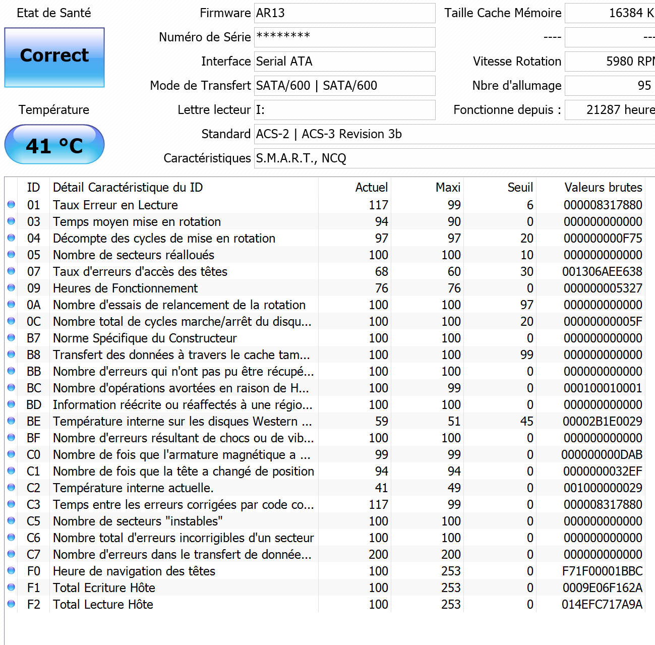
Task: Click the status orb for attribute 01
Action: point(11,204)
